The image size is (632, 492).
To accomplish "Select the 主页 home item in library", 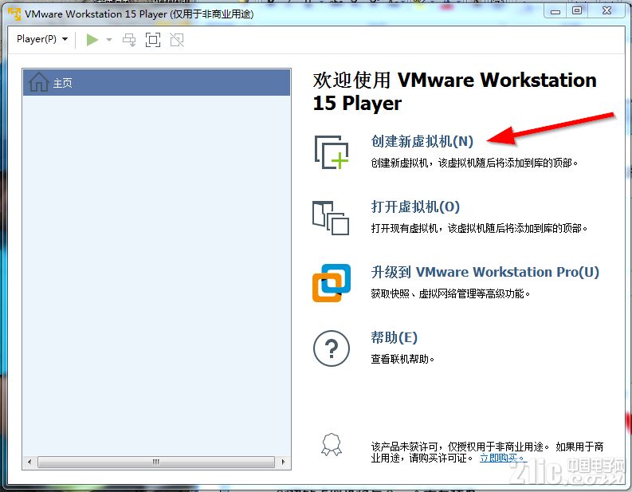I will click(x=157, y=82).
